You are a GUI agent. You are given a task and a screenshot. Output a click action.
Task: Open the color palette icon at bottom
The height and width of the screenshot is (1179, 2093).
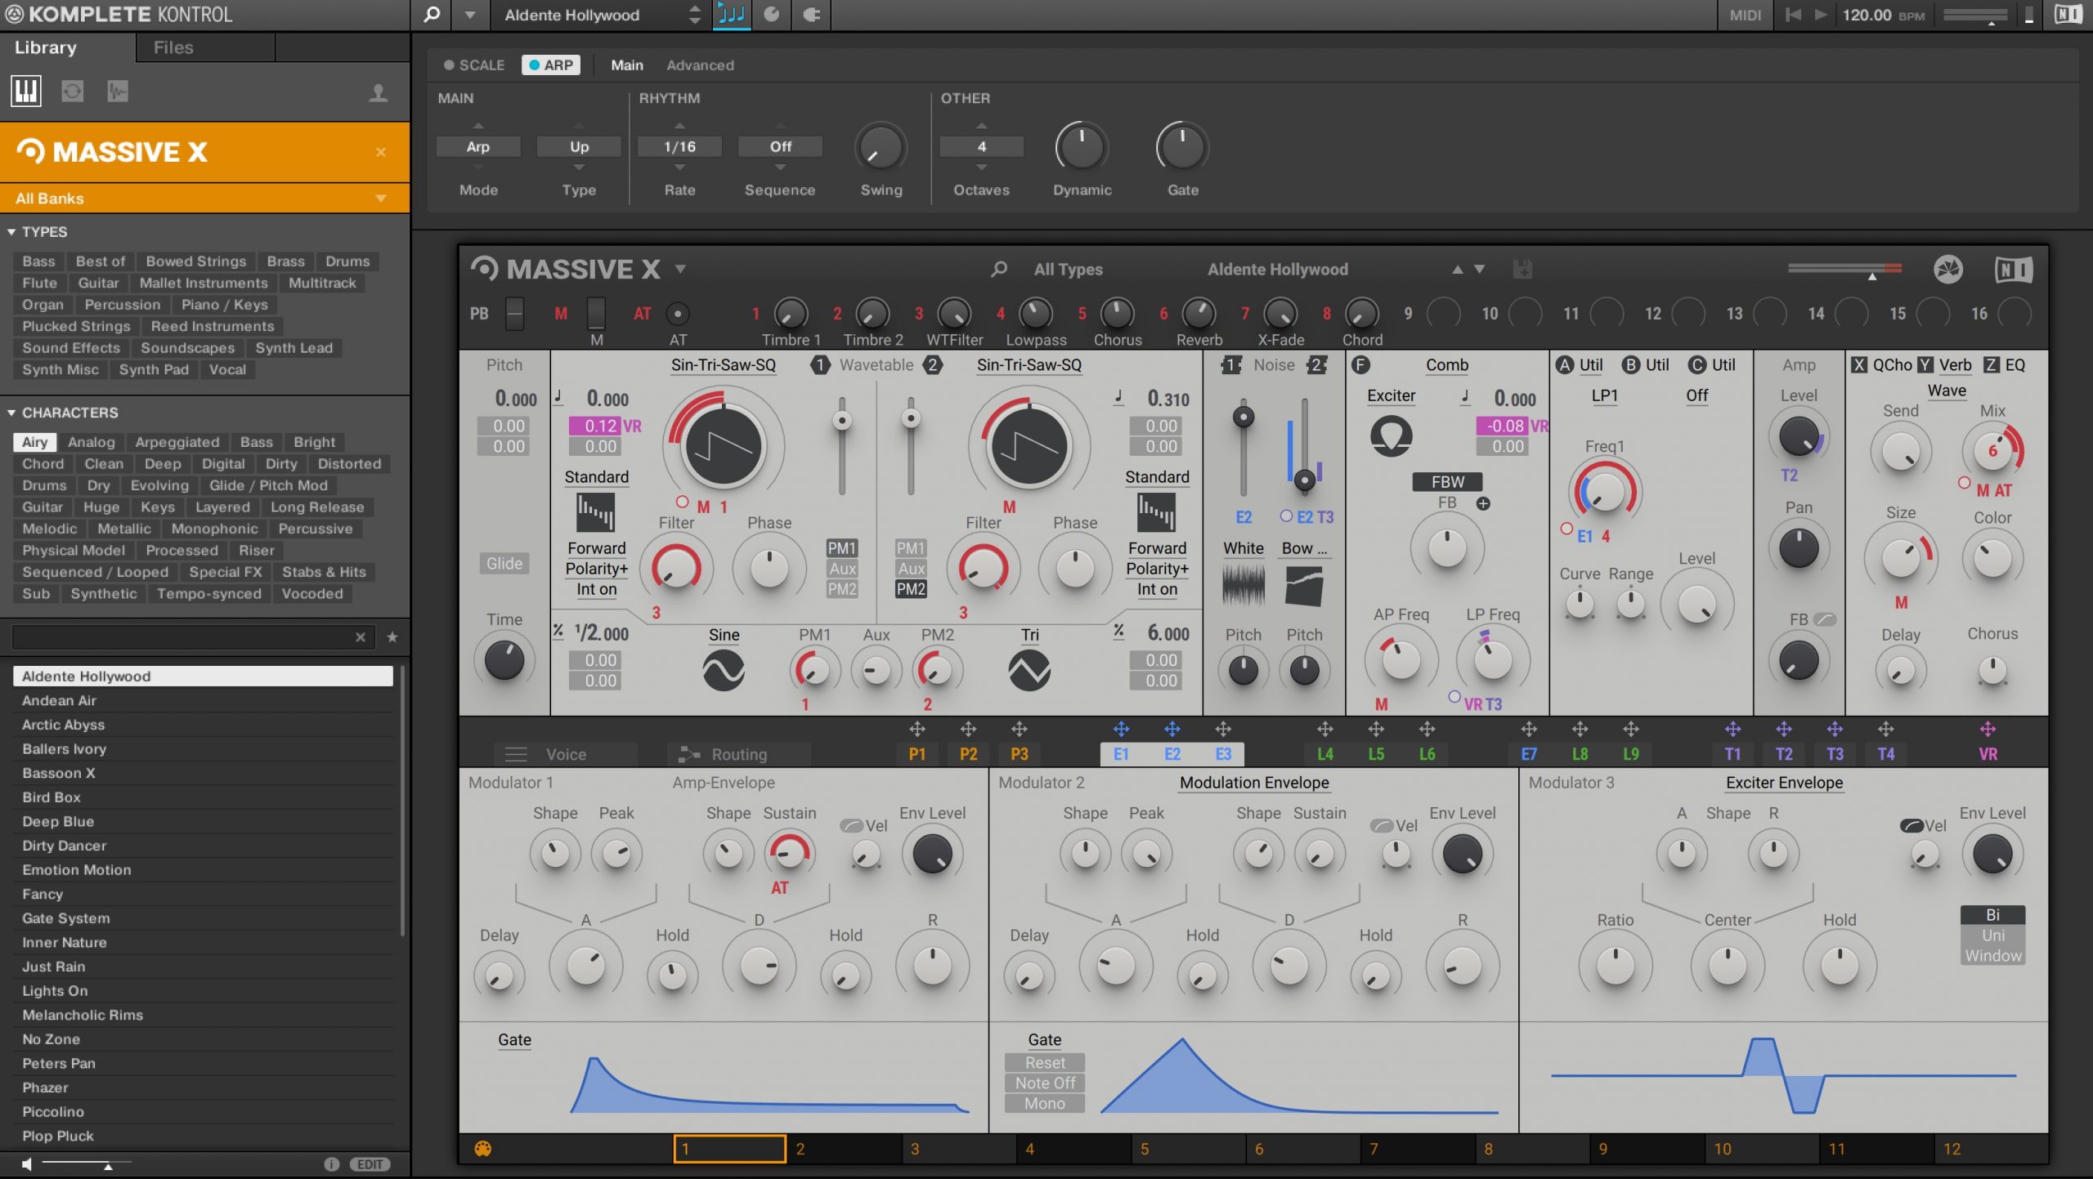pos(483,1149)
